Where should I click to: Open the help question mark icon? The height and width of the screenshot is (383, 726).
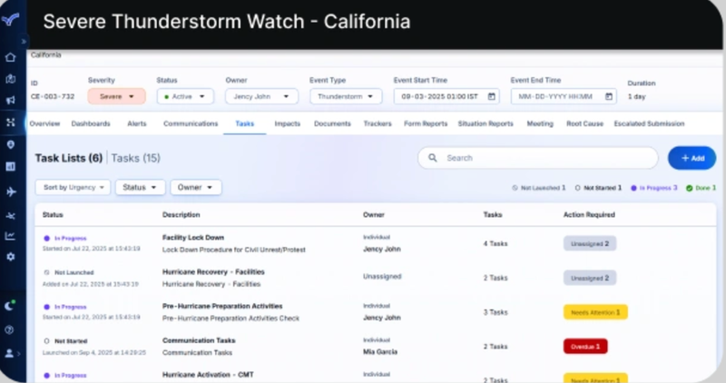(9, 329)
